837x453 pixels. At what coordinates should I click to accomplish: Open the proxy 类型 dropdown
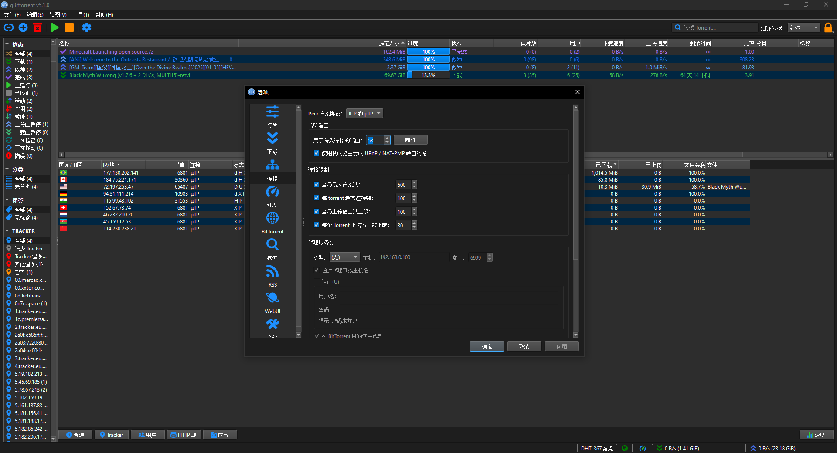pos(344,257)
